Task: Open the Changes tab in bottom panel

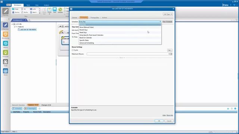Action: [x=46, y=105]
